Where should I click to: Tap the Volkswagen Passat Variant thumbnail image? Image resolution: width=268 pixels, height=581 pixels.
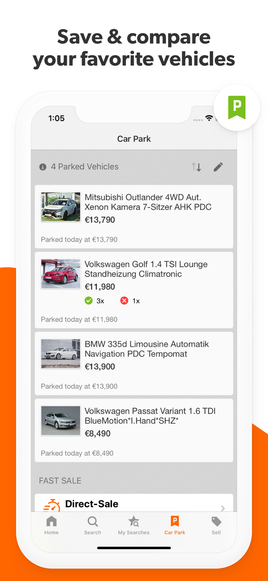(60, 421)
